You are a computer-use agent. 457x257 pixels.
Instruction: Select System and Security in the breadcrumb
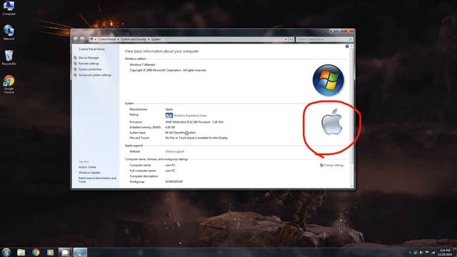click(134, 39)
